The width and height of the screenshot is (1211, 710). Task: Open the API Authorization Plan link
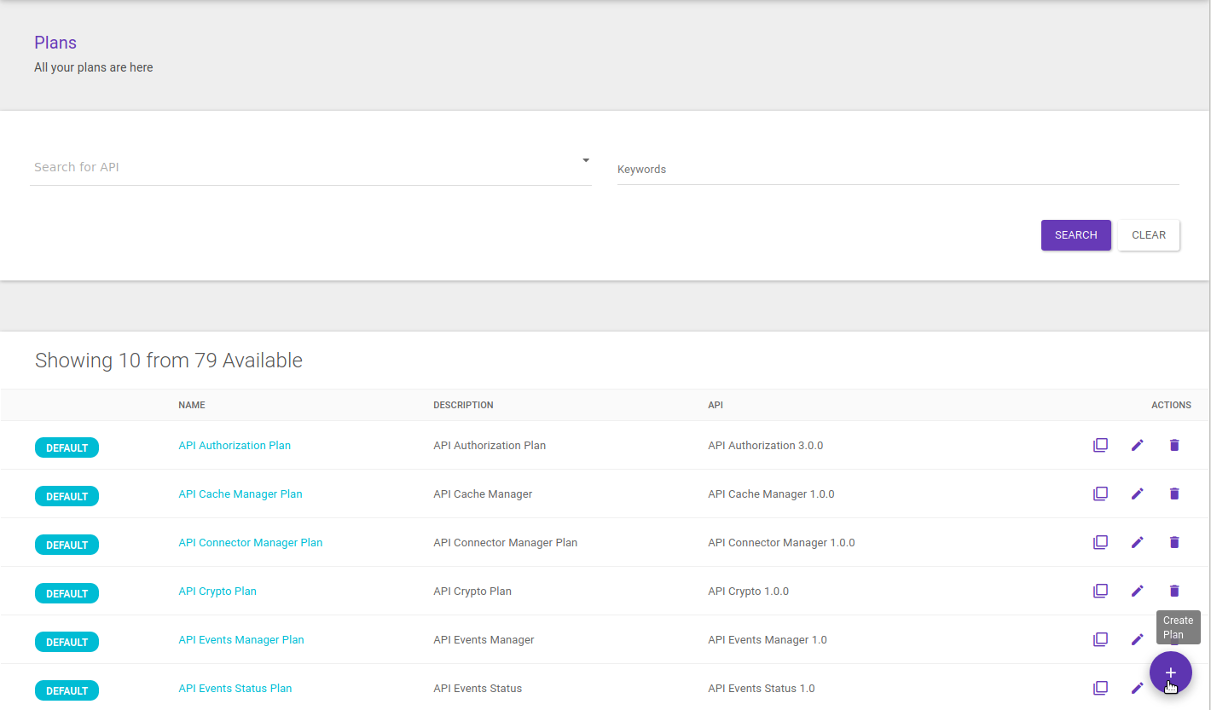[235, 445]
